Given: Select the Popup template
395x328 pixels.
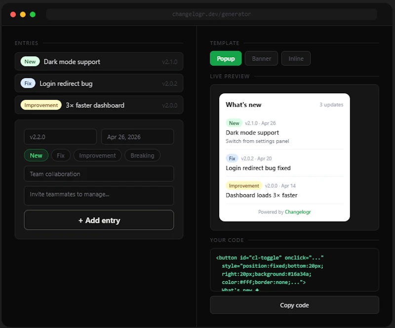Looking at the screenshot, I should [x=226, y=58].
